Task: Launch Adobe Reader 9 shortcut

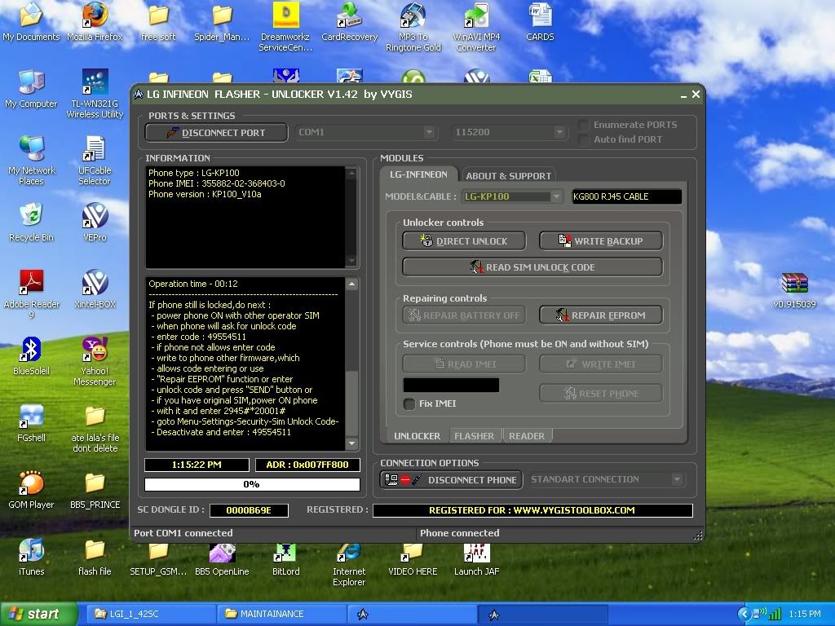Action: tap(32, 293)
